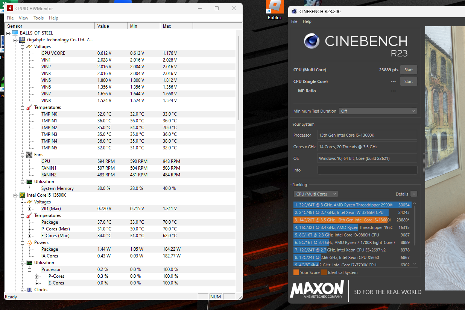
Task: Expand ranking Details with arrow button
Action: pos(414,194)
